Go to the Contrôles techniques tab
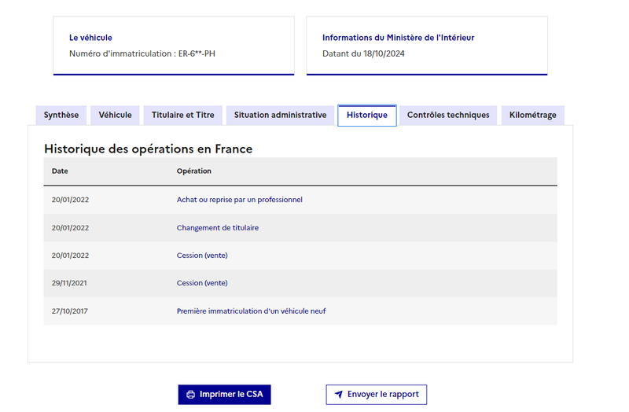This screenshot has height=412, width=629. coord(448,115)
